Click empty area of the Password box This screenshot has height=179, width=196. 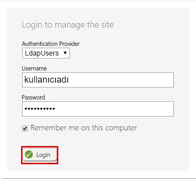point(114,109)
